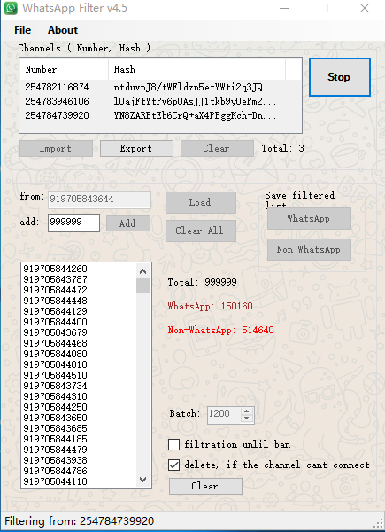The image size is (385, 532).
Task: Focus the 'from' number input field
Action: (x=99, y=199)
